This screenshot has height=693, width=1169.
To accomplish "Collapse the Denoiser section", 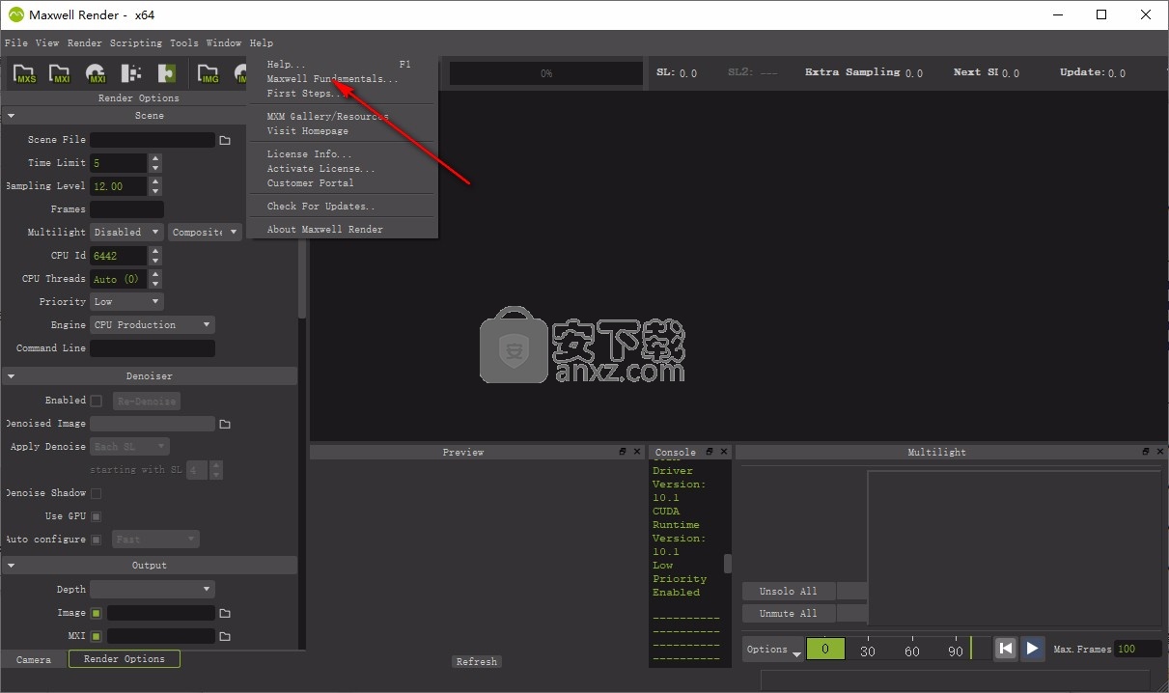I will pos(12,376).
